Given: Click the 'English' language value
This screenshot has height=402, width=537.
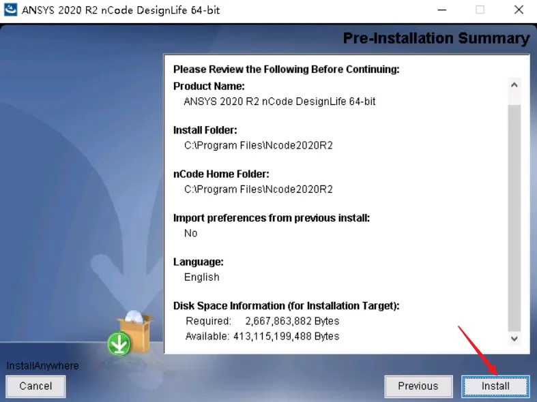Looking at the screenshot, I should pos(202,277).
